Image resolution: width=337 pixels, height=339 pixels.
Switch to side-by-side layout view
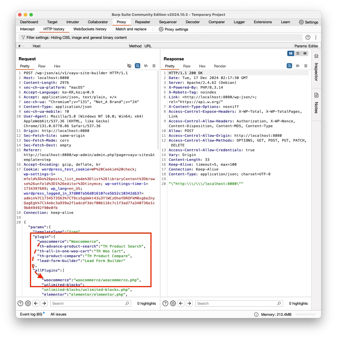(x=291, y=54)
